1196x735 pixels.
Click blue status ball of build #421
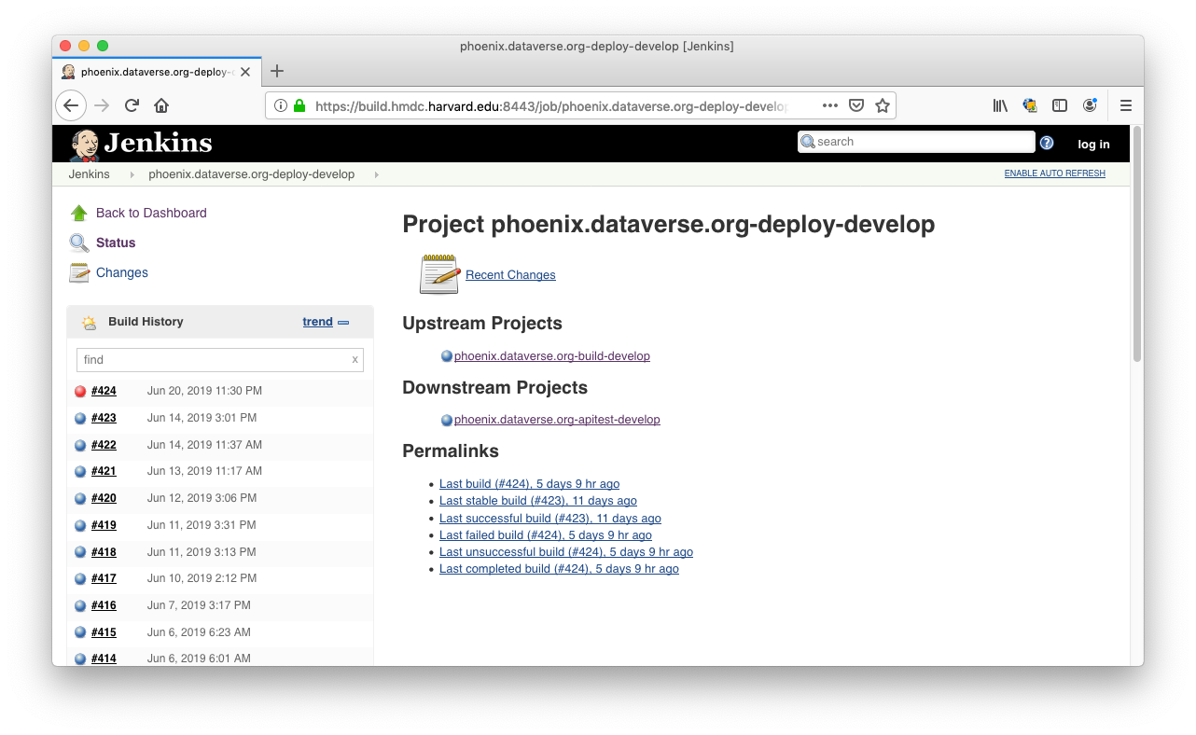click(x=80, y=472)
